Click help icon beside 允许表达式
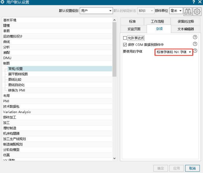Viewport: 203px width, 173px height. [x=195, y=37]
